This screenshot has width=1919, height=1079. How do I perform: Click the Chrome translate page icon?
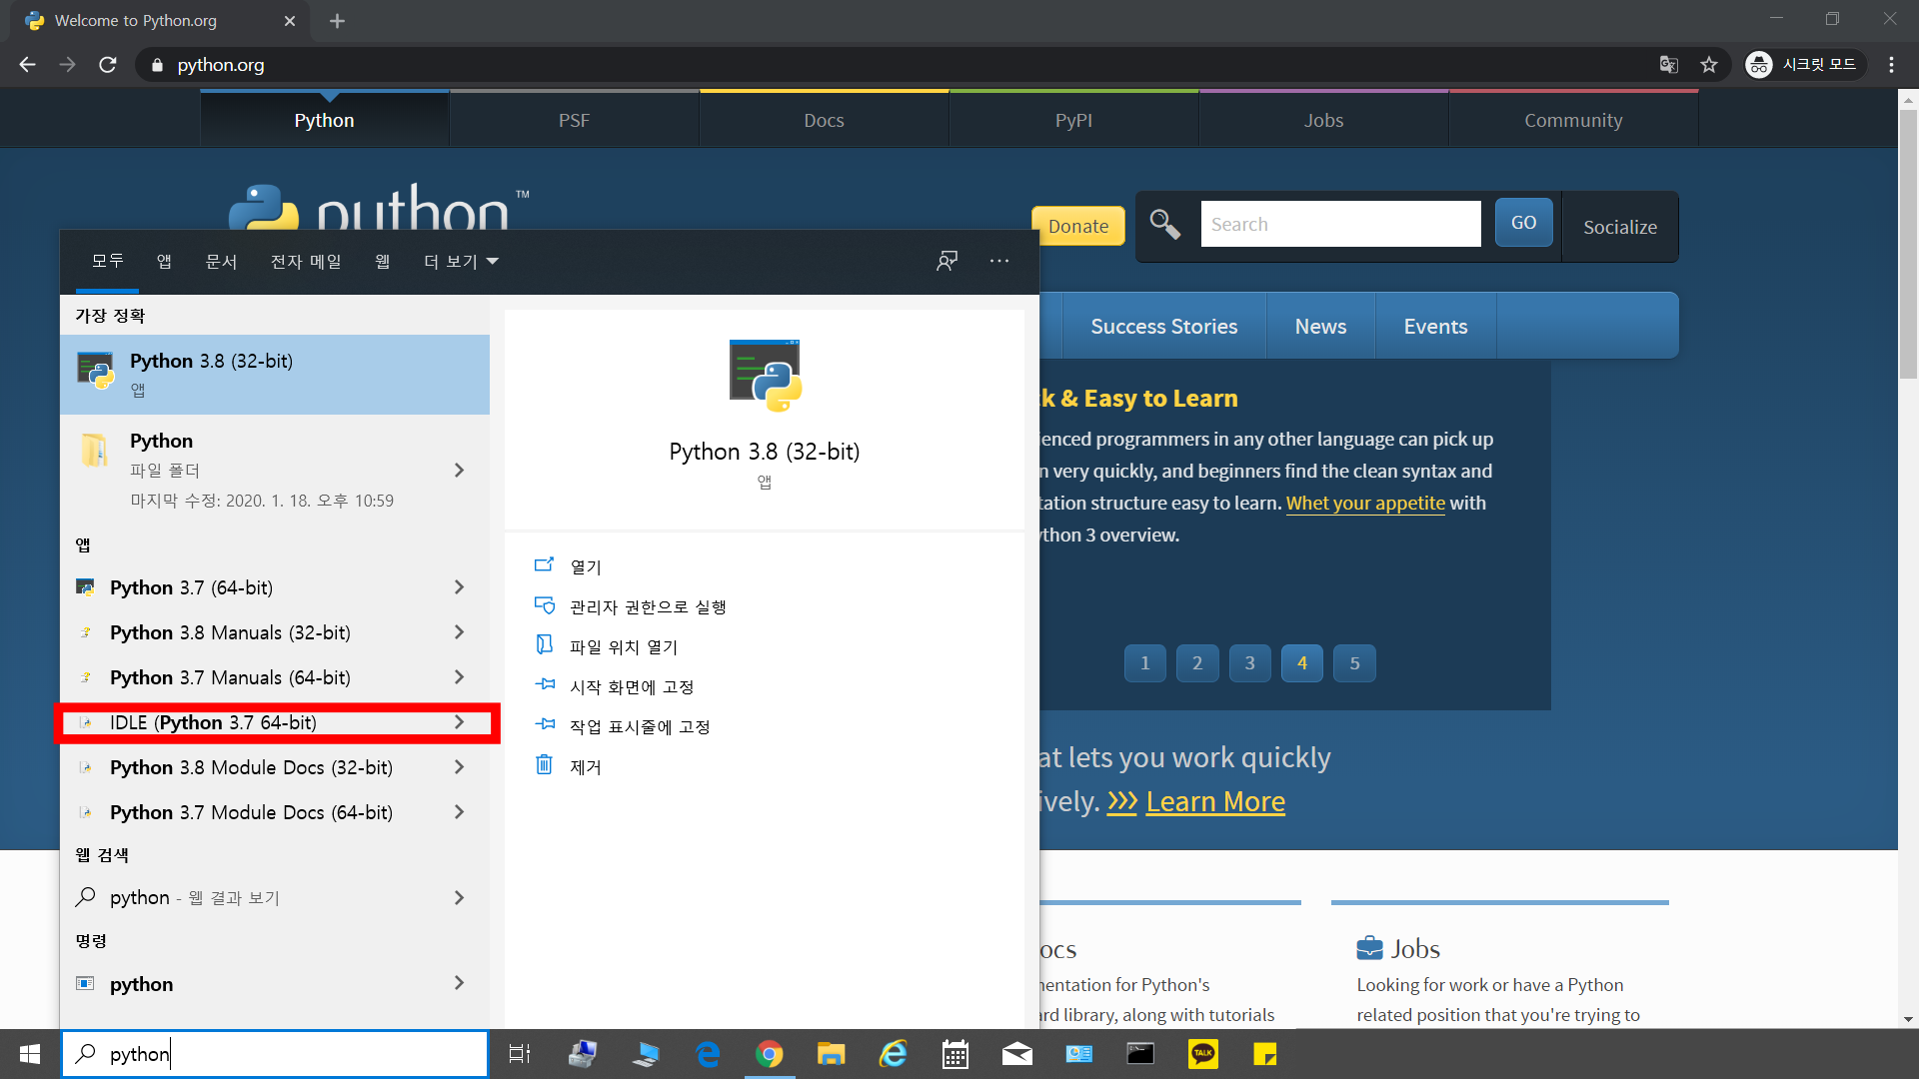click(x=1668, y=65)
